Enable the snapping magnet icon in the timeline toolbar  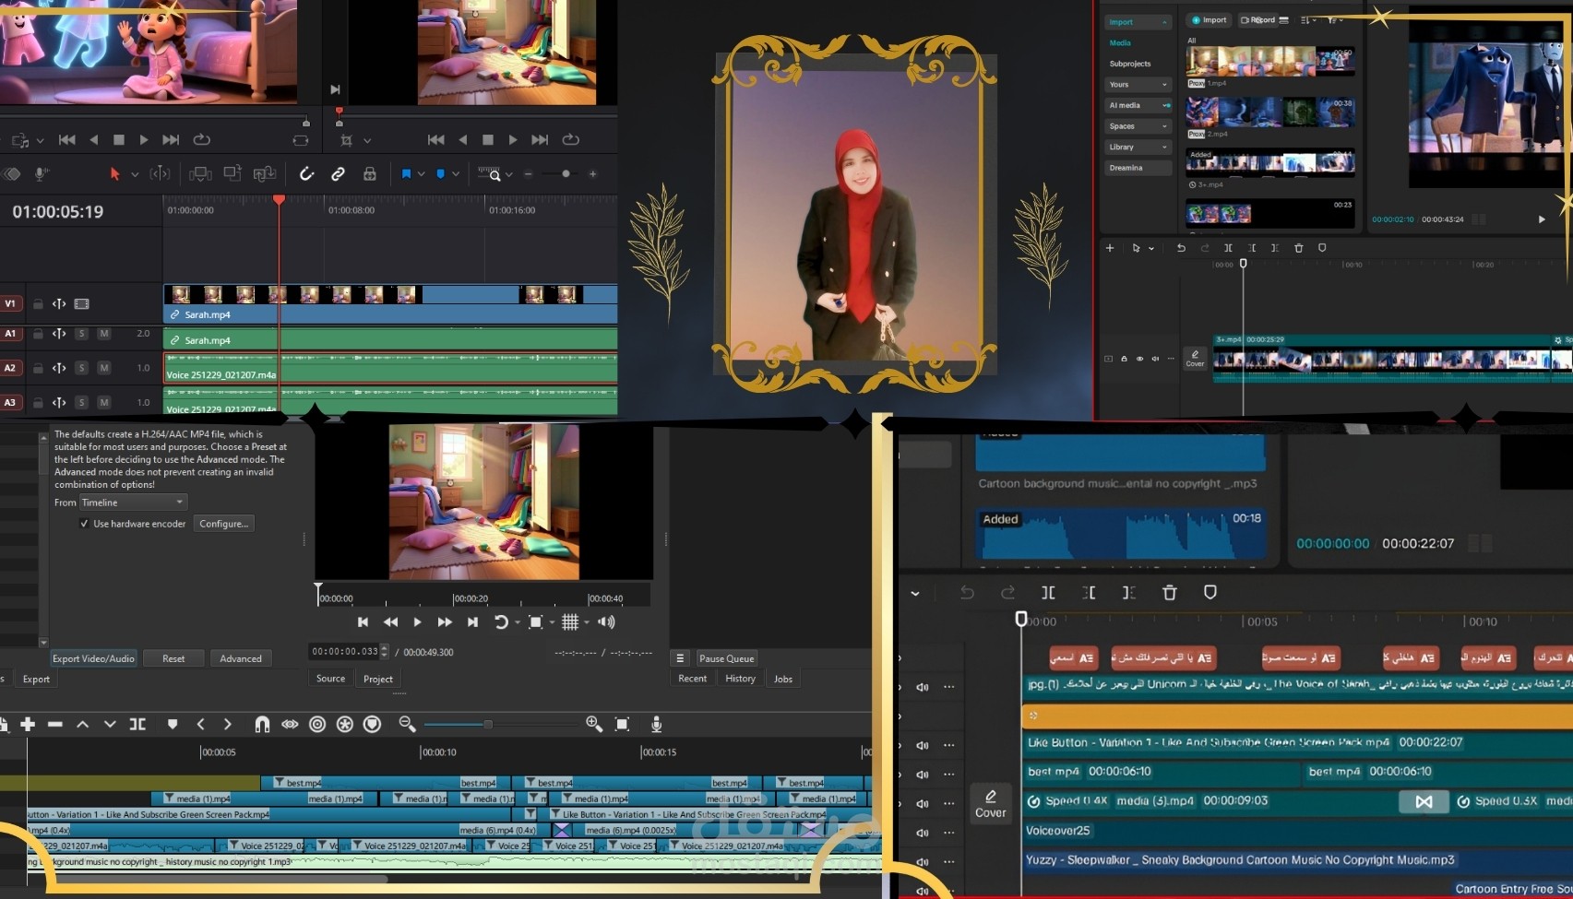coord(262,725)
